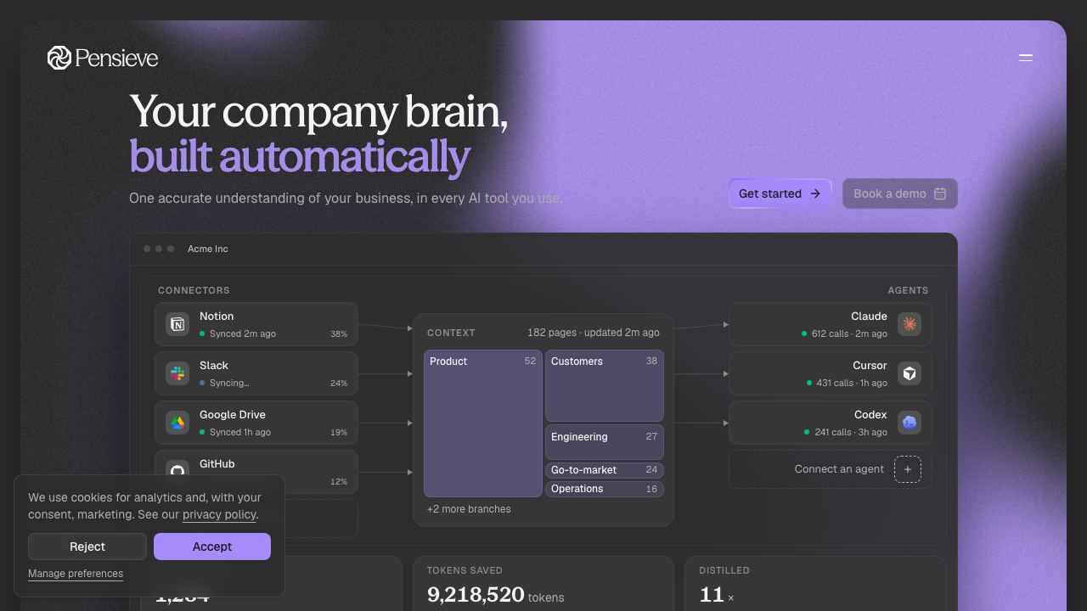The image size is (1087, 611).
Task: Select the Operations context branch
Action: click(x=605, y=489)
